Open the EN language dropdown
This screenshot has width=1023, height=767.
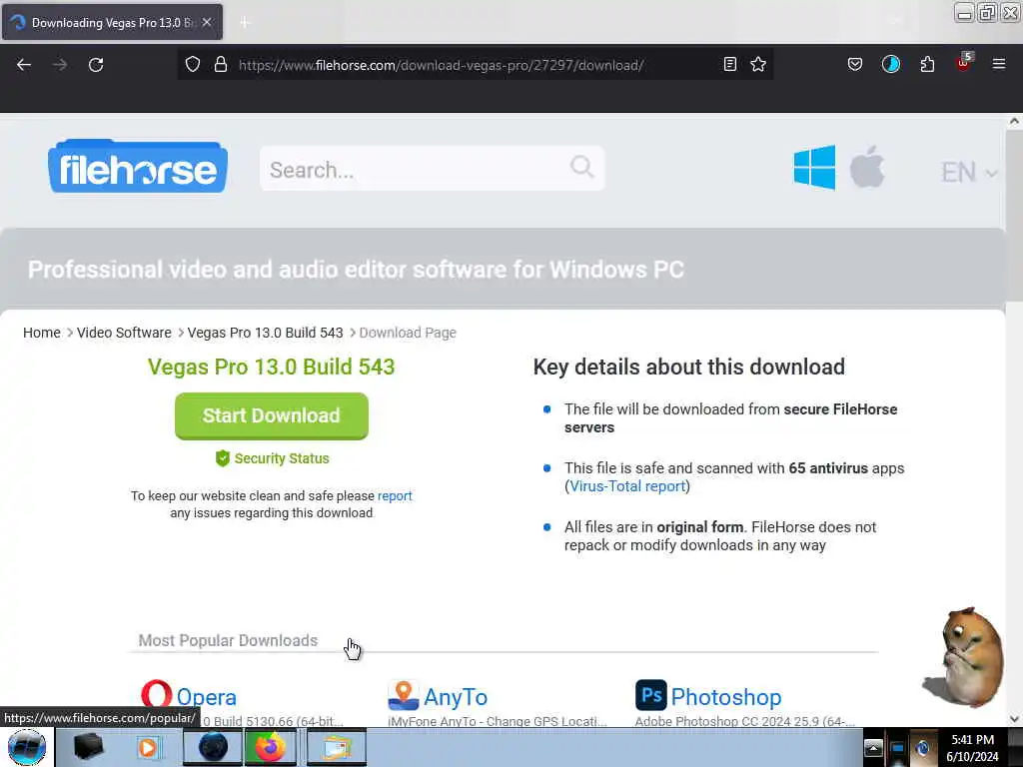click(969, 173)
